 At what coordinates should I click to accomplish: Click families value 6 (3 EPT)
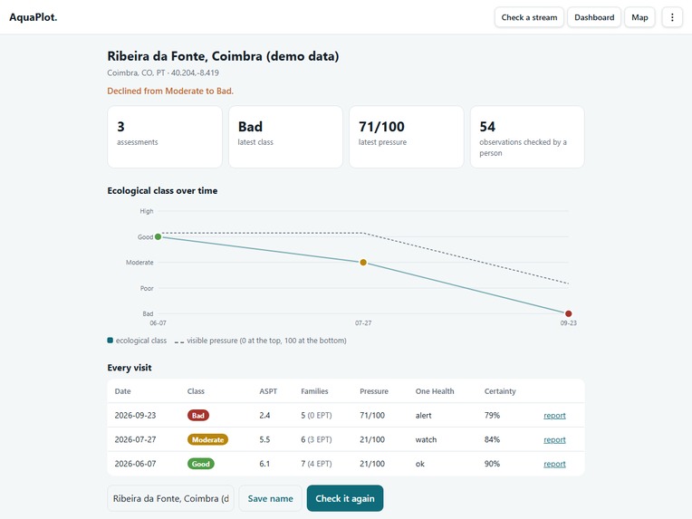(x=316, y=439)
